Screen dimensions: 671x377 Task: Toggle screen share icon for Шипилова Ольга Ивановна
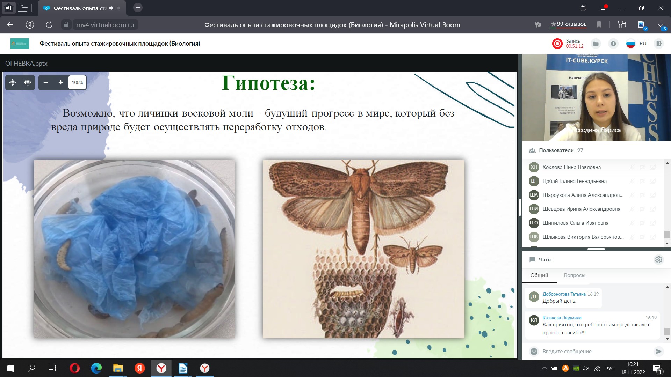tap(653, 223)
